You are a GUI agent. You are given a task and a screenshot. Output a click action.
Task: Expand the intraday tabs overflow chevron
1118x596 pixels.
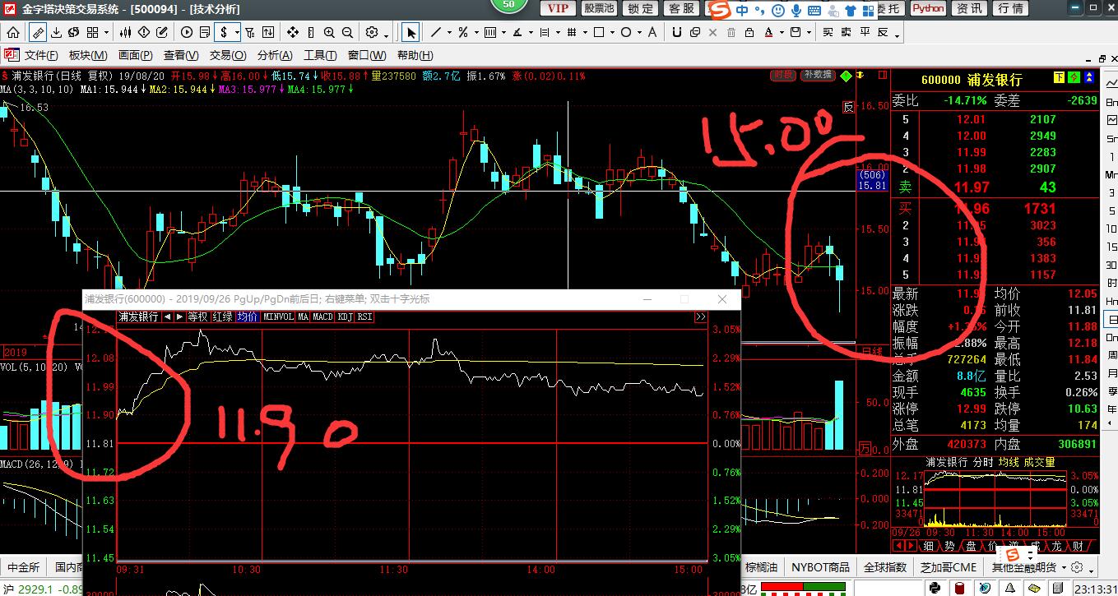click(x=700, y=316)
